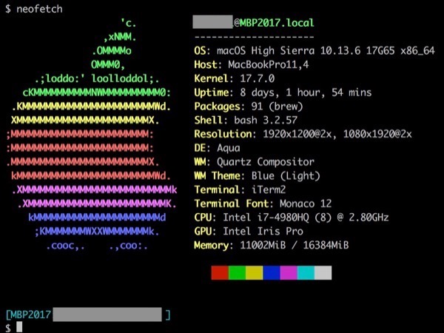
Task: Click the Memory usage line
Action: click(x=271, y=245)
